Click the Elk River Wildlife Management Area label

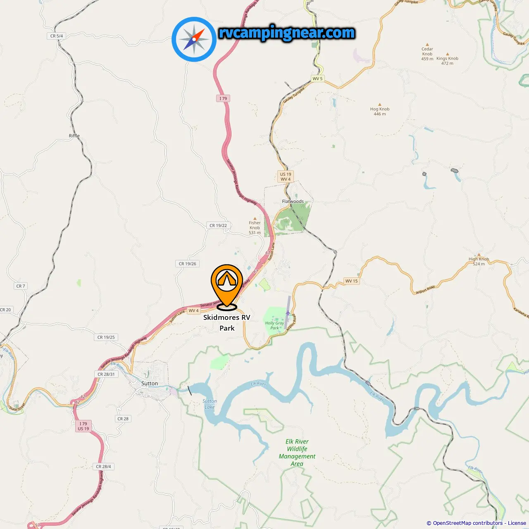pos(297,453)
